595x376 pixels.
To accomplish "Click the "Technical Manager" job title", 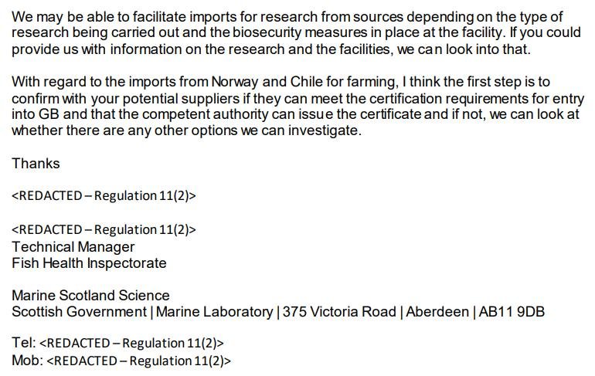I will click(x=73, y=247).
